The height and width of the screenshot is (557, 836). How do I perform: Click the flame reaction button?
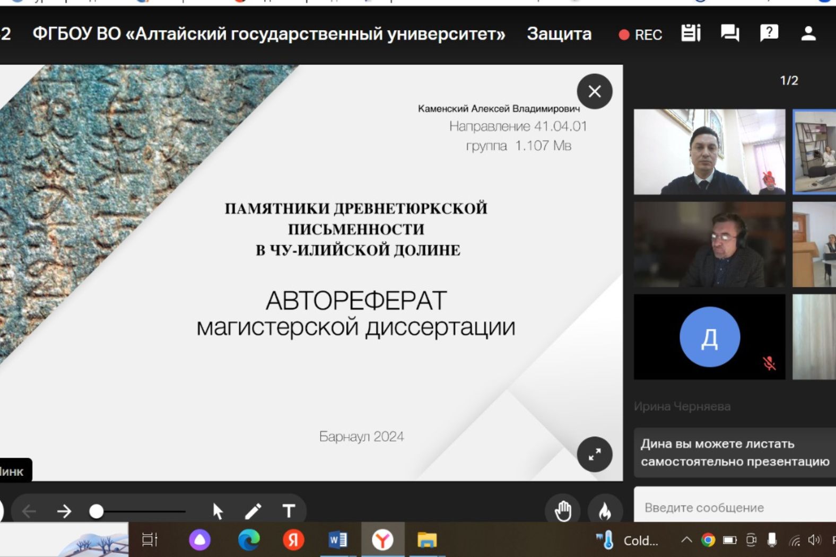[x=605, y=511]
